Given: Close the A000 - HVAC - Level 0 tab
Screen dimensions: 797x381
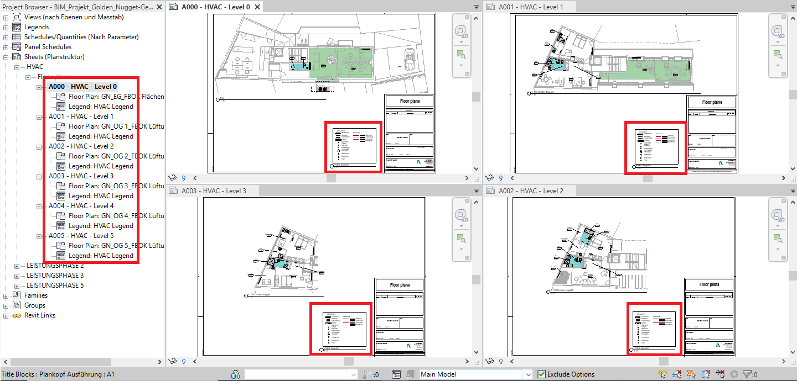Looking at the screenshot, I should pyautogui.click(x=257, y=7).
